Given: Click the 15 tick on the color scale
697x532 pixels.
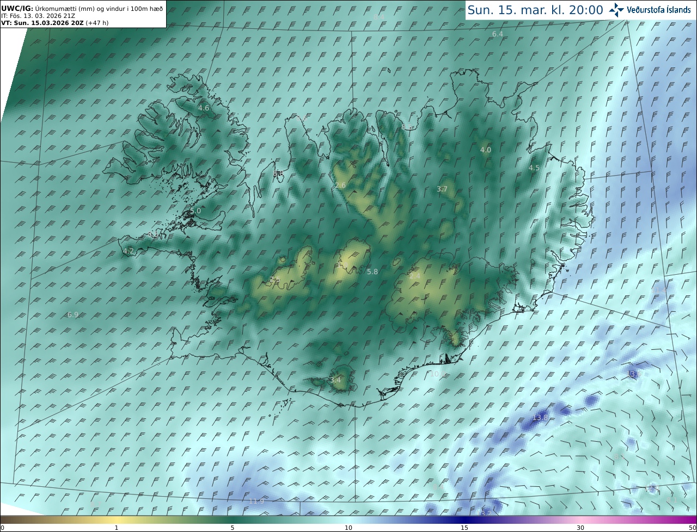Looking at the screenshot, I should click(464, 528).
